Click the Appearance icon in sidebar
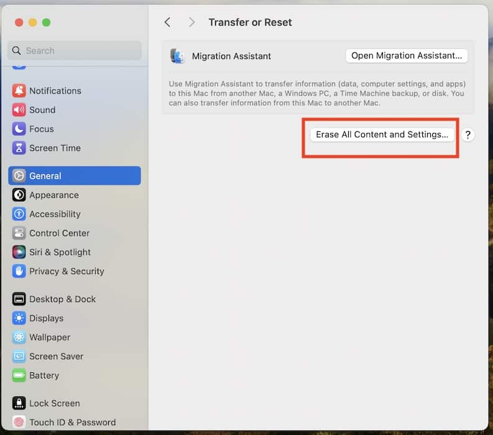This screenshot has height=435, width=493. 19,195
